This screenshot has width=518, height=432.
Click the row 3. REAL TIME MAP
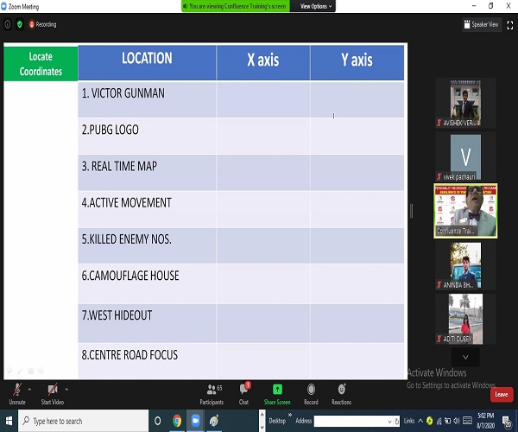[x=241, y=173]
